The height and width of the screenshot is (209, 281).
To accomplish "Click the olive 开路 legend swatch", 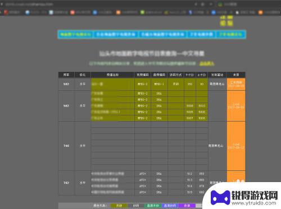I will point(119,206).
